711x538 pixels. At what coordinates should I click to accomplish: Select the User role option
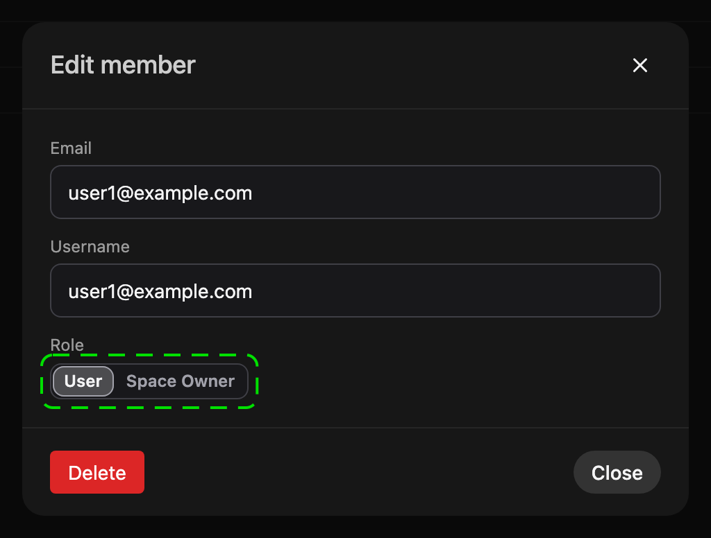[x=83, y=381]
